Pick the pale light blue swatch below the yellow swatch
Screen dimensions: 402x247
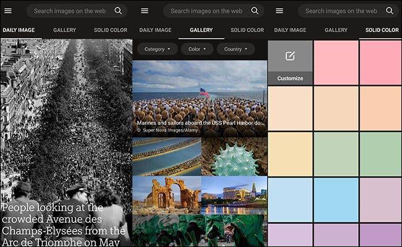click(290, 200)
